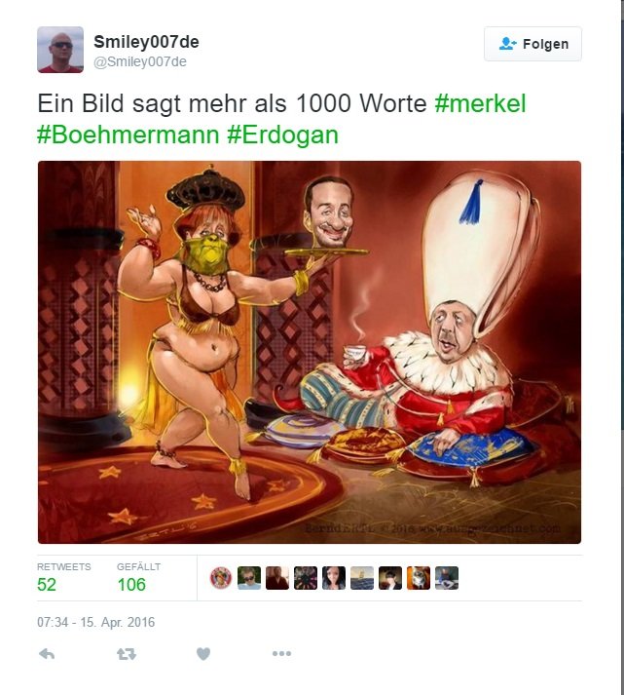Click the retweet icon below the tweet
The height and width of the screenshot is (695, 624).
click(127, 654)
